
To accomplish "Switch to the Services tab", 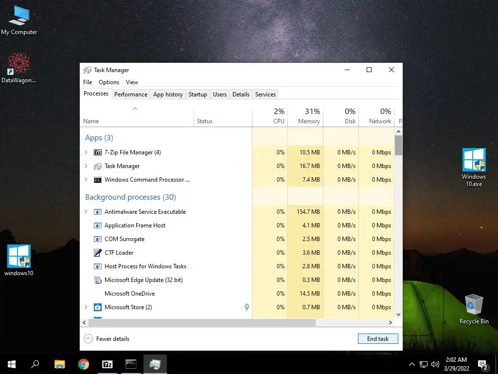I will tap(266, 94).
